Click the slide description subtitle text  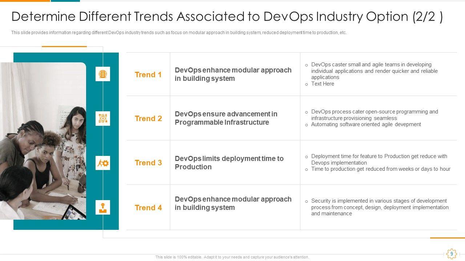point(179,33)
